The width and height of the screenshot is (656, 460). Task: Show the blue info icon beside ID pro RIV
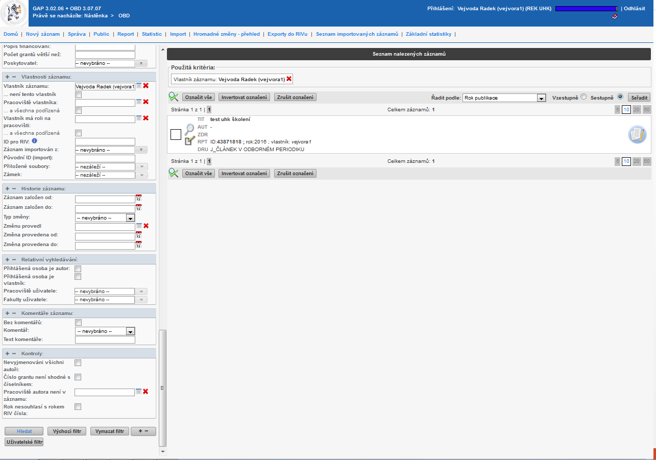coord(34,141)
